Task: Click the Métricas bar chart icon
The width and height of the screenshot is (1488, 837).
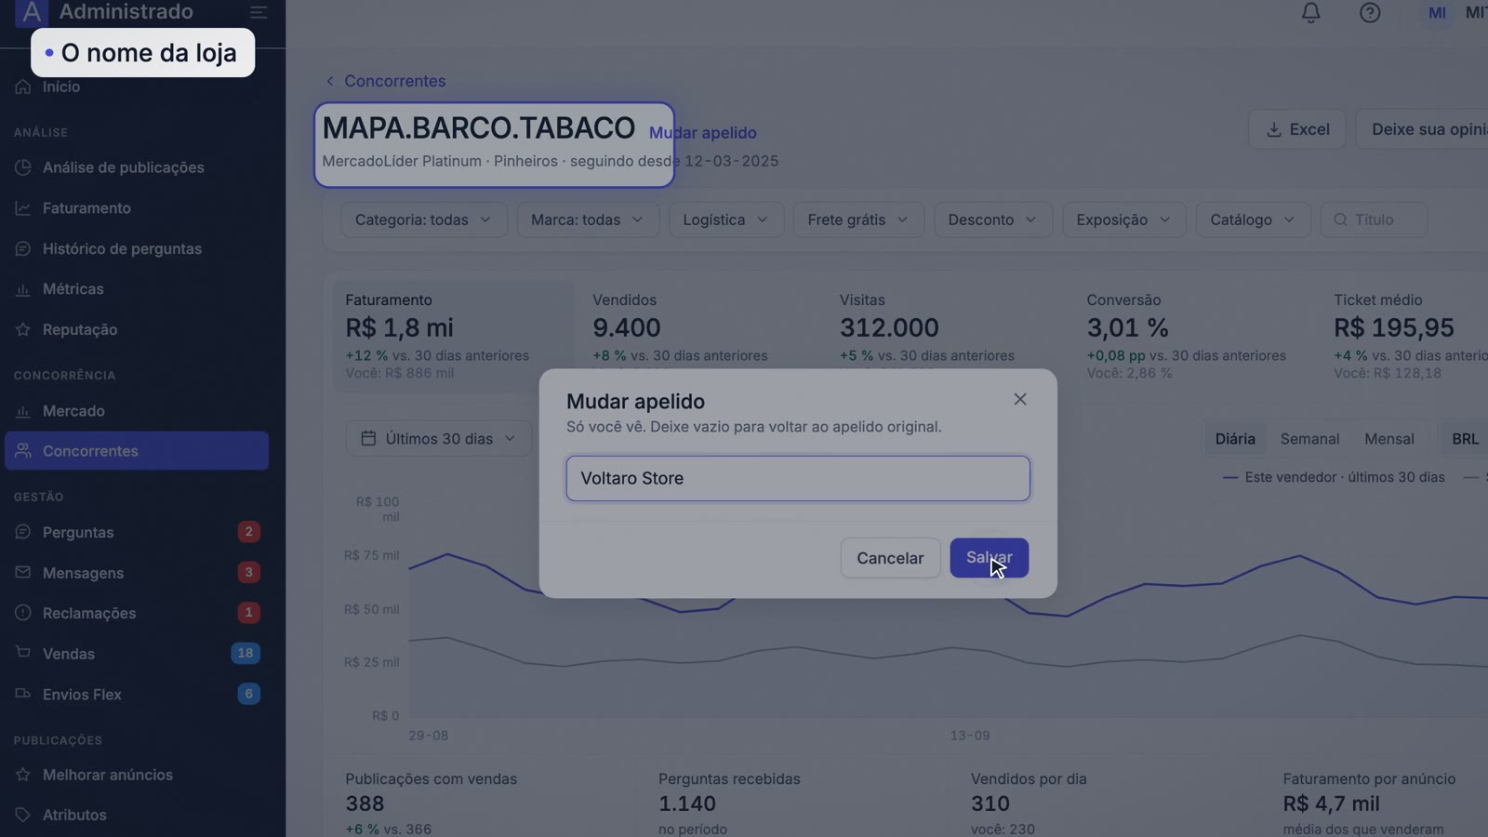Action: [23, 289]
